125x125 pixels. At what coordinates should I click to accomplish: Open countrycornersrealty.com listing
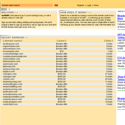pos(15,56)
